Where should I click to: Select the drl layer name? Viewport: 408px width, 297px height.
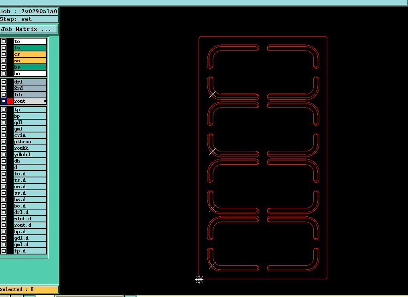(x=30, y=82)
